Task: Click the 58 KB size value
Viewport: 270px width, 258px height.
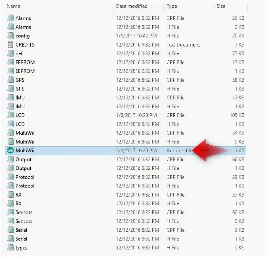Action: click(x=238, y=80)
